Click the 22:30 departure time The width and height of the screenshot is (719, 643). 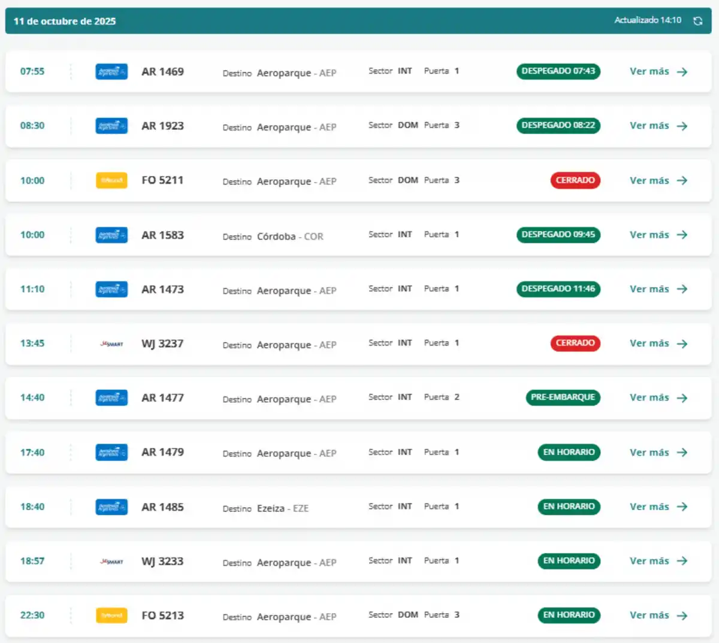[x=32, y=615]
